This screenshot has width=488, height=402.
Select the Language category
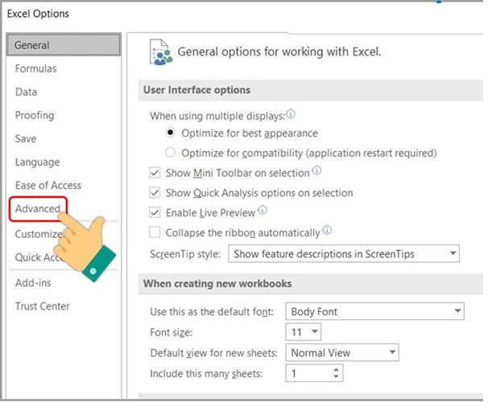[38, 162]
